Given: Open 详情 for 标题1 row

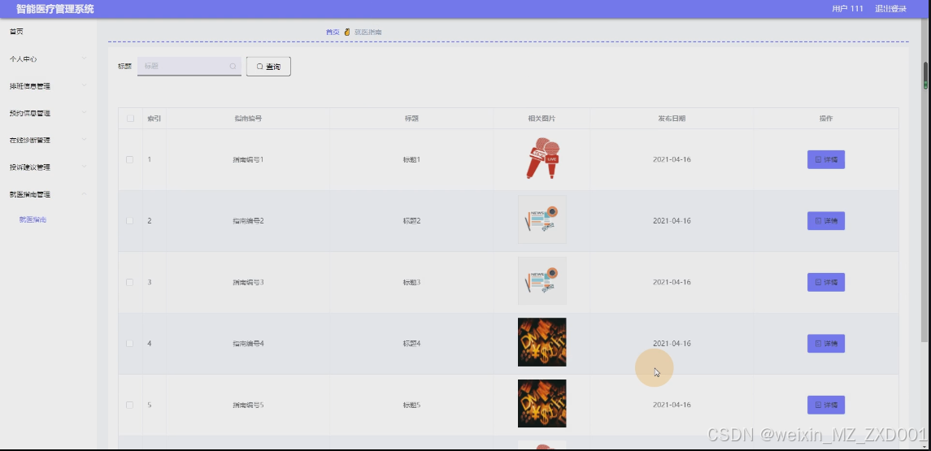Looking at the screenshot, I should [x=826, y=159].
